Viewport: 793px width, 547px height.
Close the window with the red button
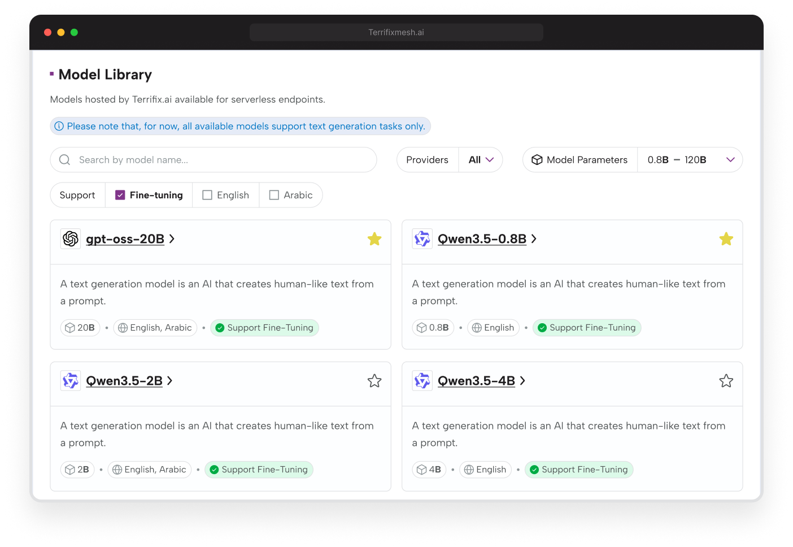(x=47, y=32)
